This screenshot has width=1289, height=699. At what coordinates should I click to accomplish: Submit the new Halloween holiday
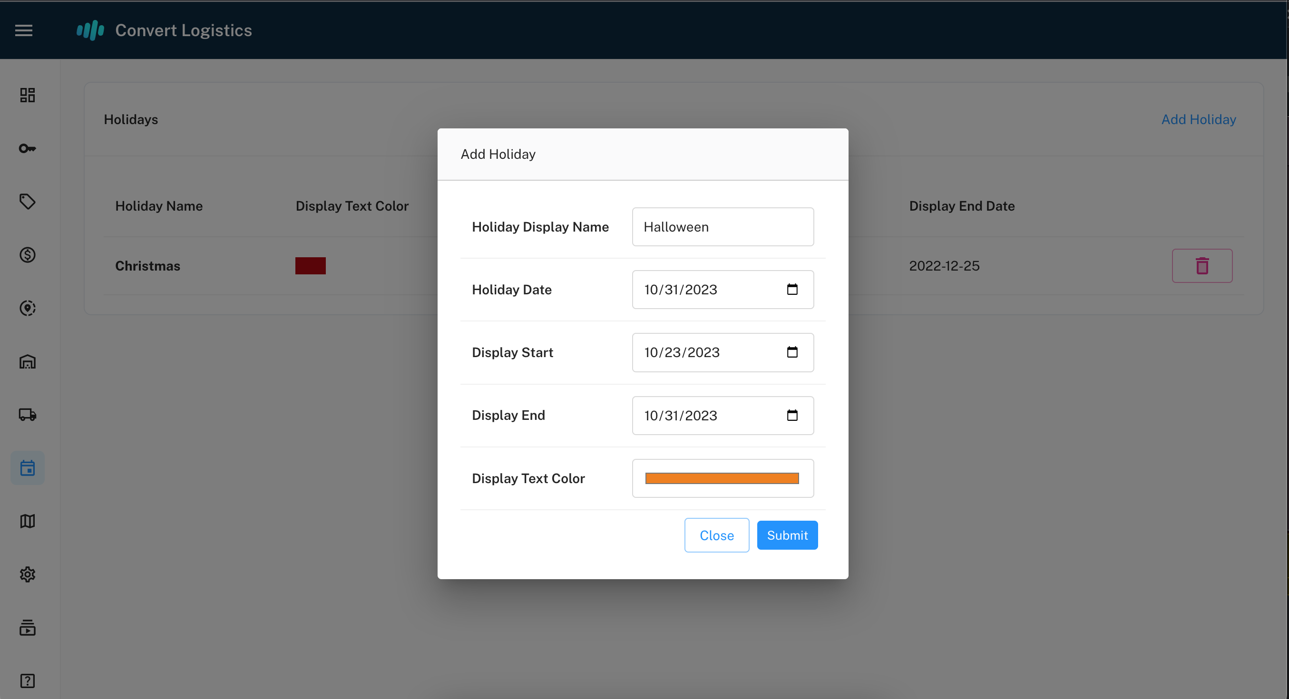tap(787, 535)
